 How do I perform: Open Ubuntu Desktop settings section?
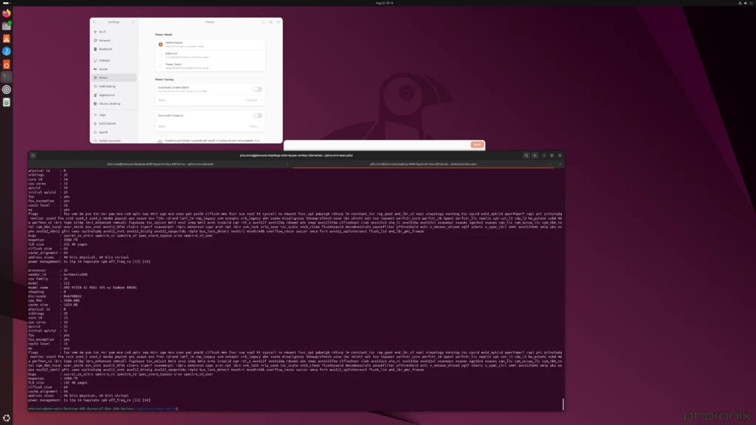point(107,103)
